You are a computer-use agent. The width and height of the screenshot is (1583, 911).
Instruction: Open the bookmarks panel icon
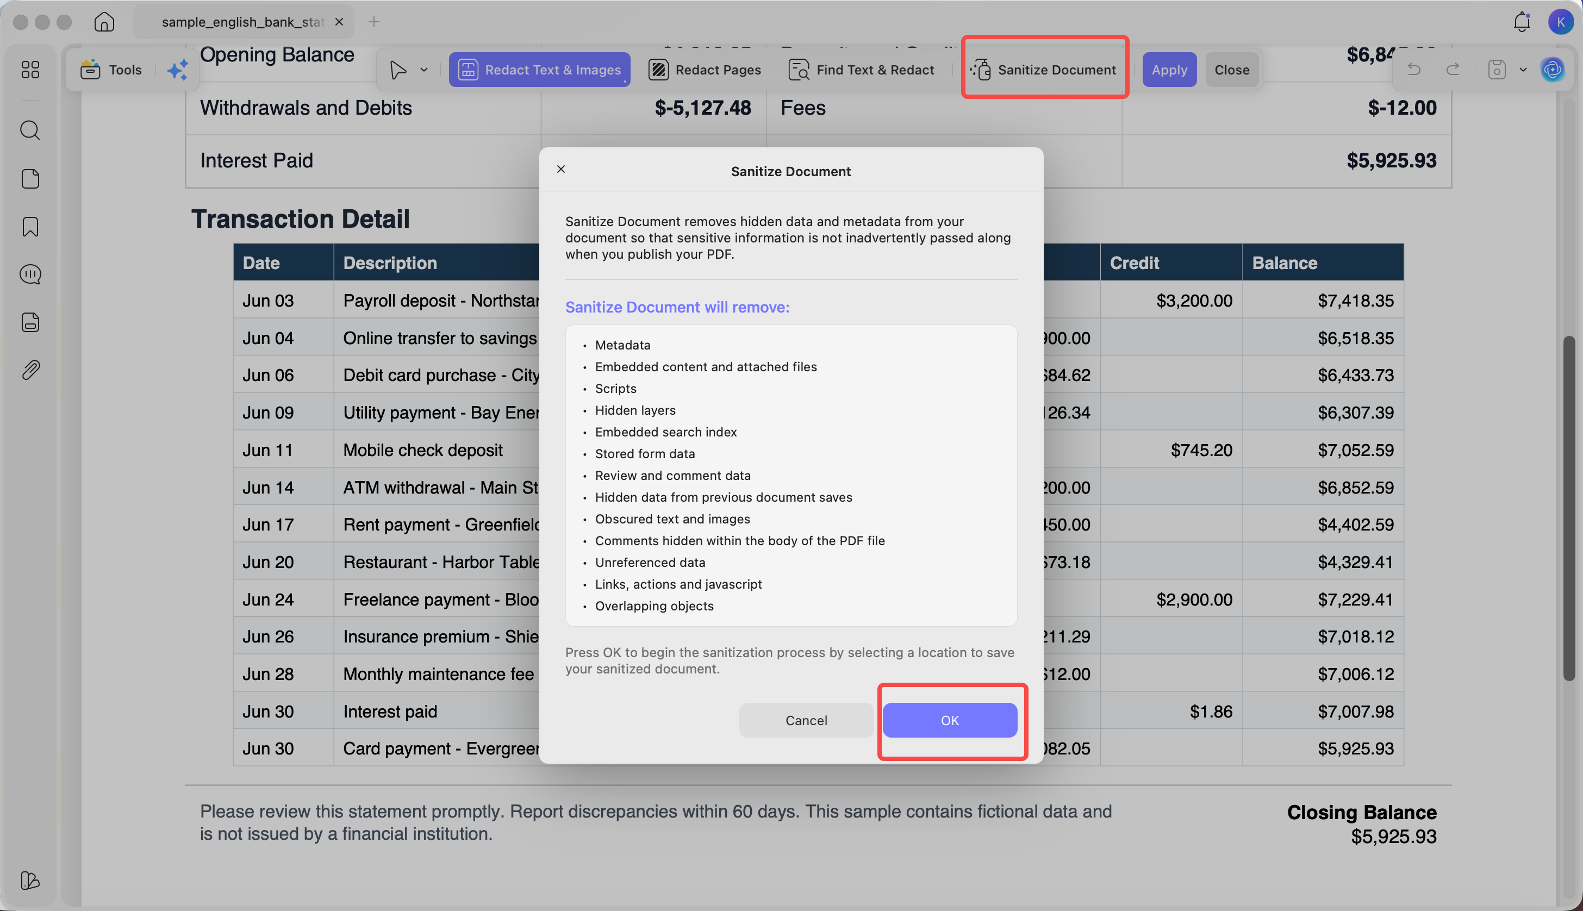click(30, 227)
